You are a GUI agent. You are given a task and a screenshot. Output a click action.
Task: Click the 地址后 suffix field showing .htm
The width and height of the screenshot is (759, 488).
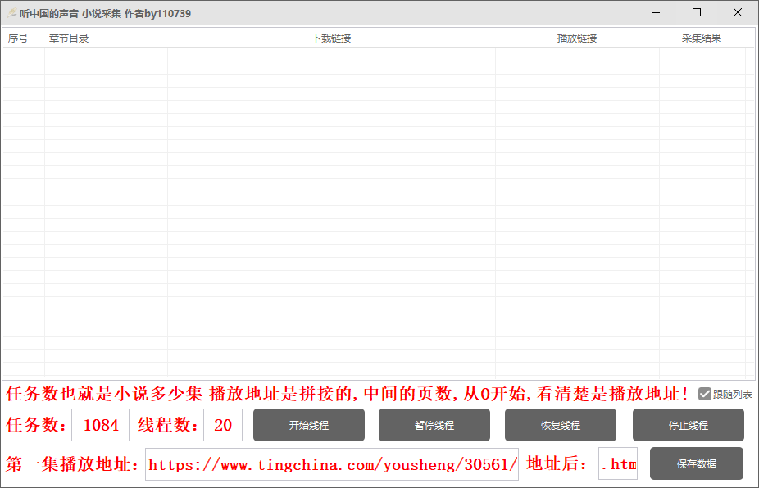click(x=620, y=463)
